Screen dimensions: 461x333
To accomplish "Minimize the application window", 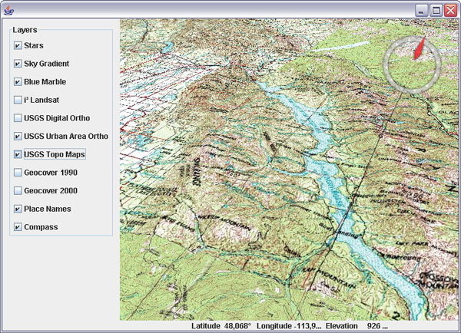I will [422, 10].
